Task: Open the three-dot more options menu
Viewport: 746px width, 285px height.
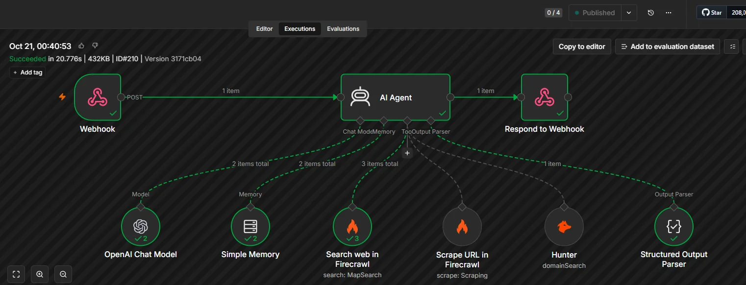Action: tap(669, 13)
